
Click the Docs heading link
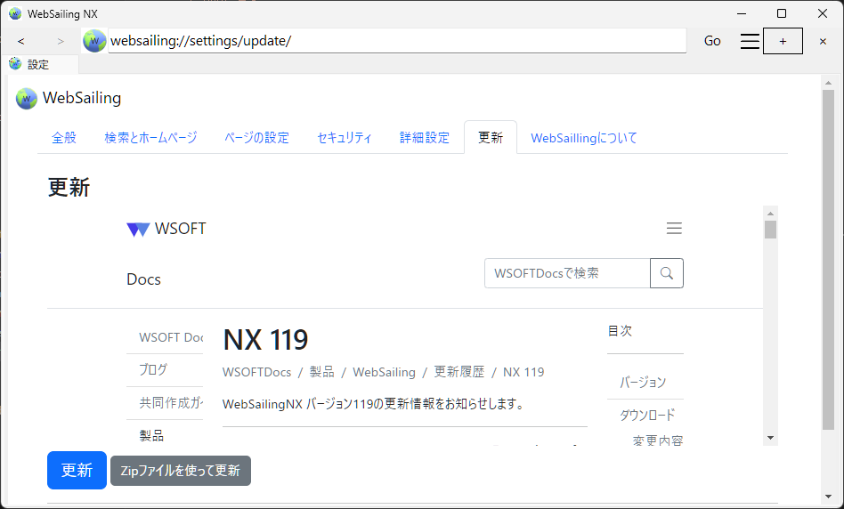point(143,279)
